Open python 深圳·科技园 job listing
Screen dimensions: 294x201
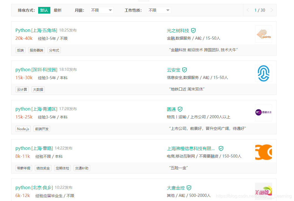36,69
